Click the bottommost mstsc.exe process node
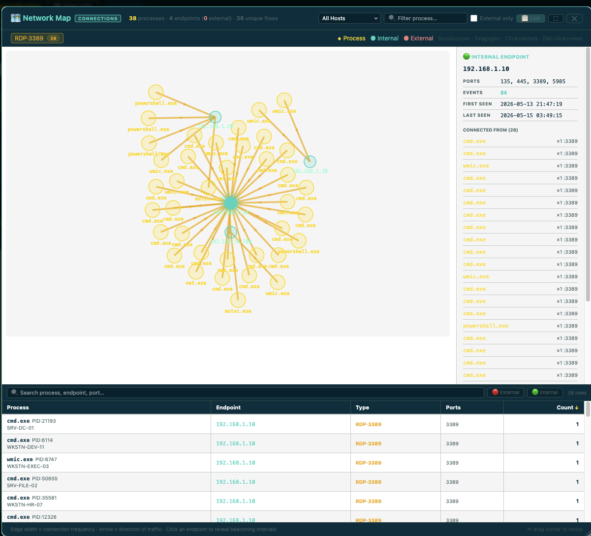 click(238, 300)
